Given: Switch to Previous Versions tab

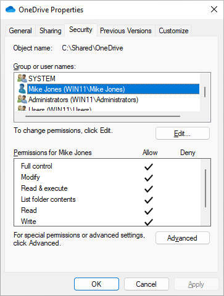Looking at the screenshot, I should point(126,31).
